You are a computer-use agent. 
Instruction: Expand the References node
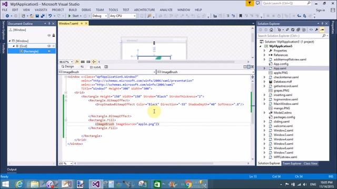(x=264, y=55)
